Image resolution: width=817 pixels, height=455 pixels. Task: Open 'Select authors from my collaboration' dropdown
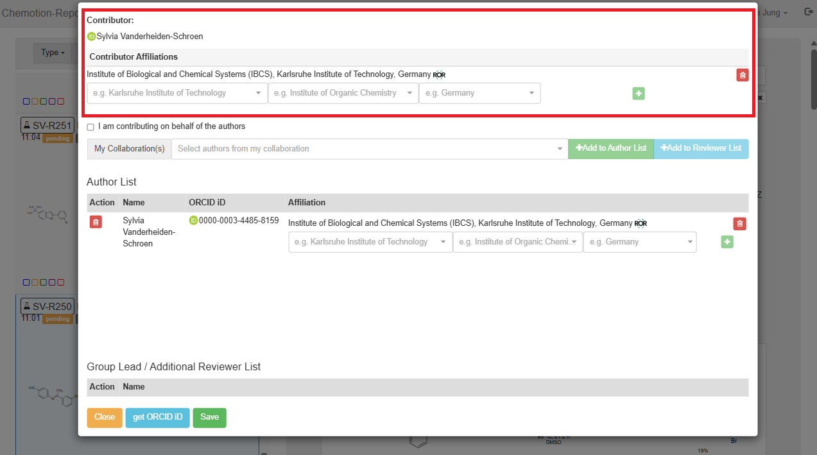tap(369, 149)
